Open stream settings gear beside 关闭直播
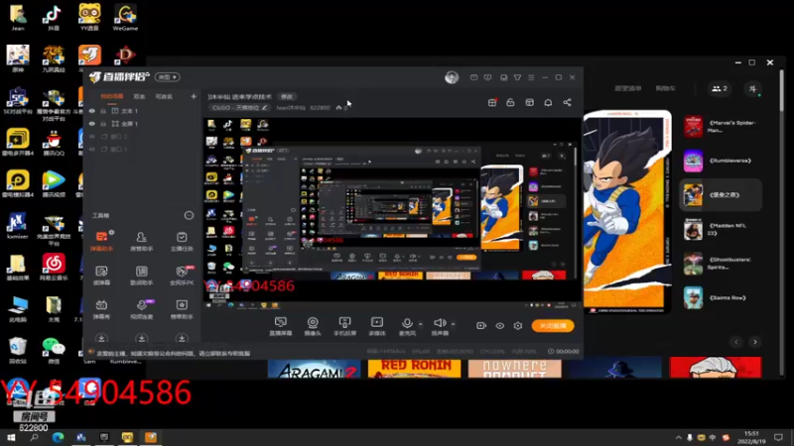 click(517, 326)
